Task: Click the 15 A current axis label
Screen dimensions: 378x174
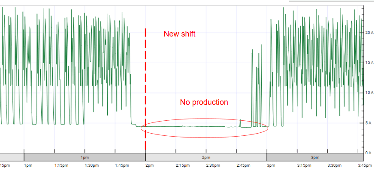Action: (369, 63)
